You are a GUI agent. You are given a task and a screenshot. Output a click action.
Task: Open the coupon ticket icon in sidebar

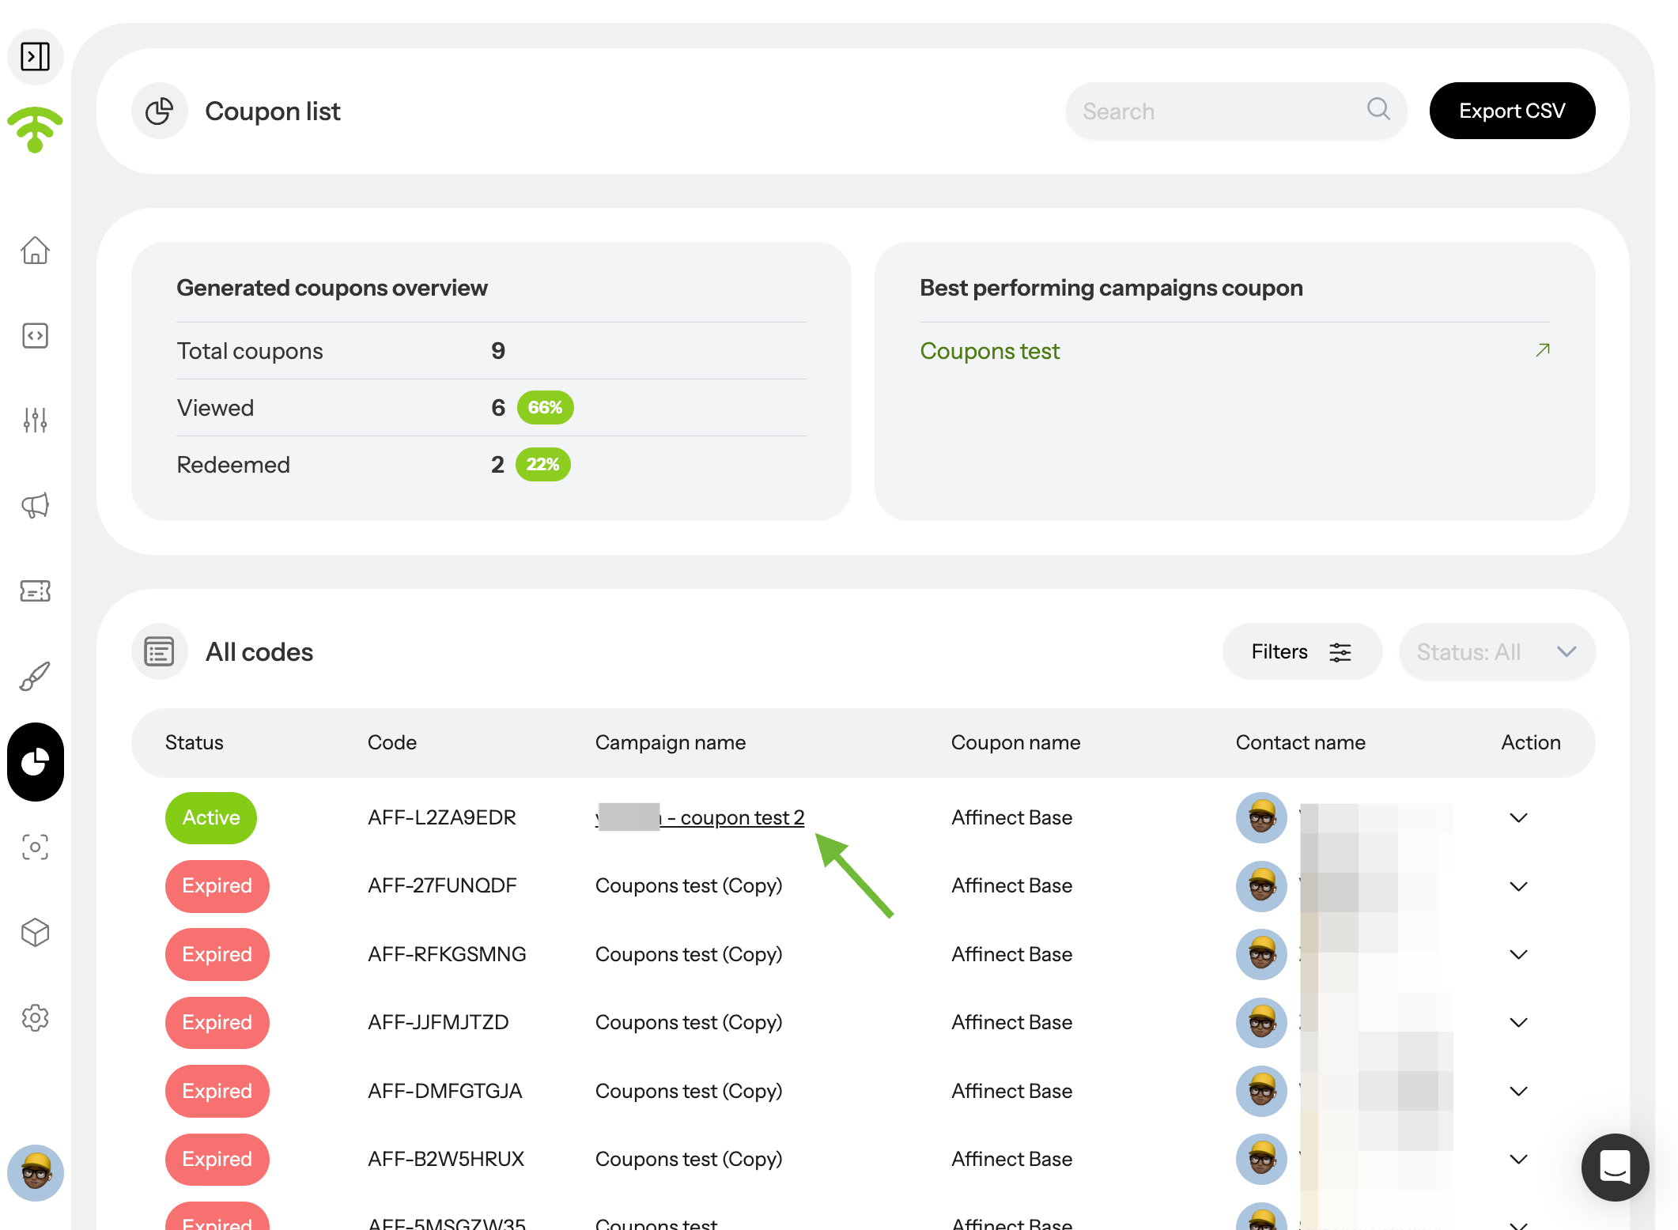(x=36, y=590)
